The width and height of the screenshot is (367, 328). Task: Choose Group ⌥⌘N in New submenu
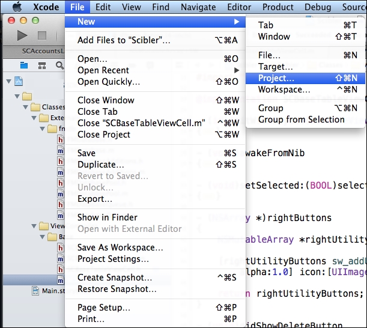pos(306,108)
